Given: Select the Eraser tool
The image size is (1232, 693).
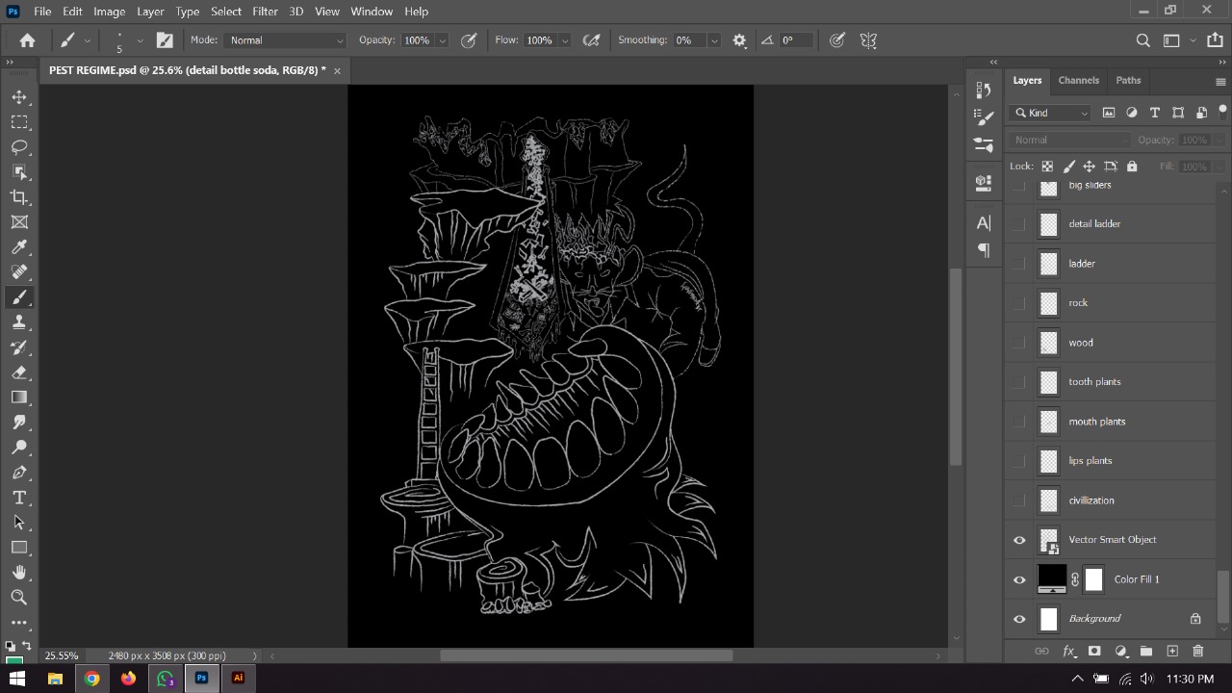Looking at the screenshot, I should pos(18,372).
